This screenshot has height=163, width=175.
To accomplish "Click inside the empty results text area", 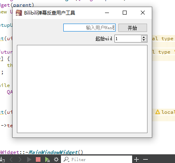I will click(82, 89).
